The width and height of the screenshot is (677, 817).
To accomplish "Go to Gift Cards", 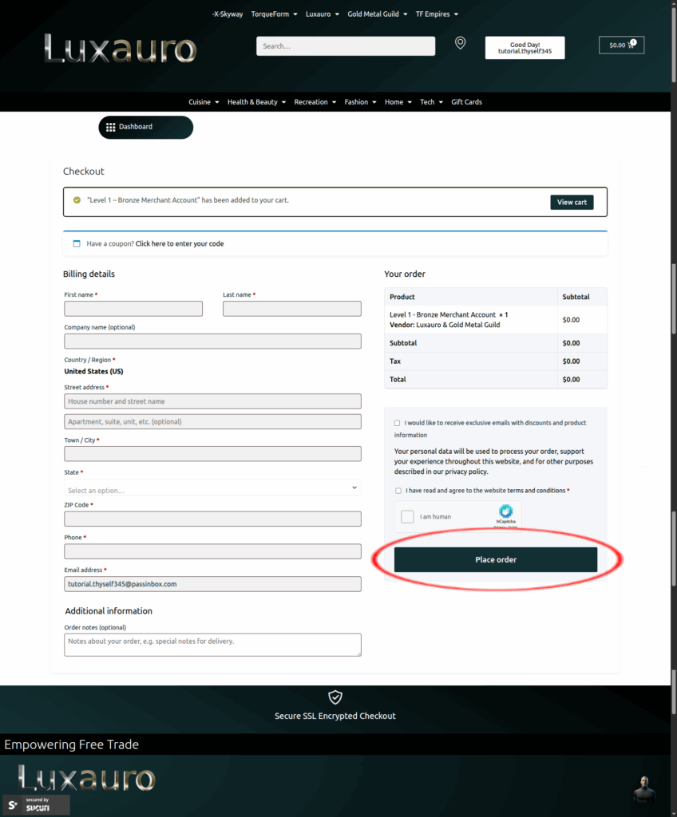I will [466, 102].
